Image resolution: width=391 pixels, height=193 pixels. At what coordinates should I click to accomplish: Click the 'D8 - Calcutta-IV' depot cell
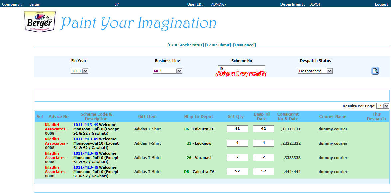point(199,172)
